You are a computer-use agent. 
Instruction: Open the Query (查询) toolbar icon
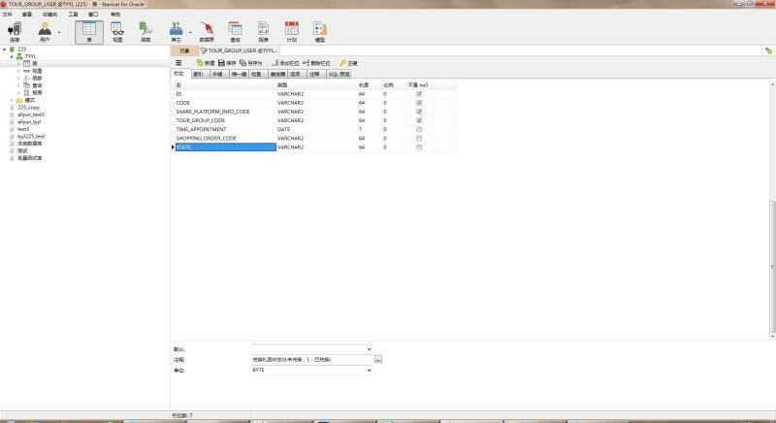pos(235,32)
